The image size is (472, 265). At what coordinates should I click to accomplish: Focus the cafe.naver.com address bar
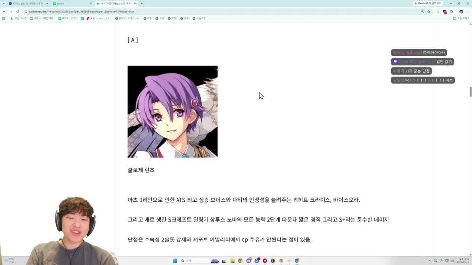223,11
